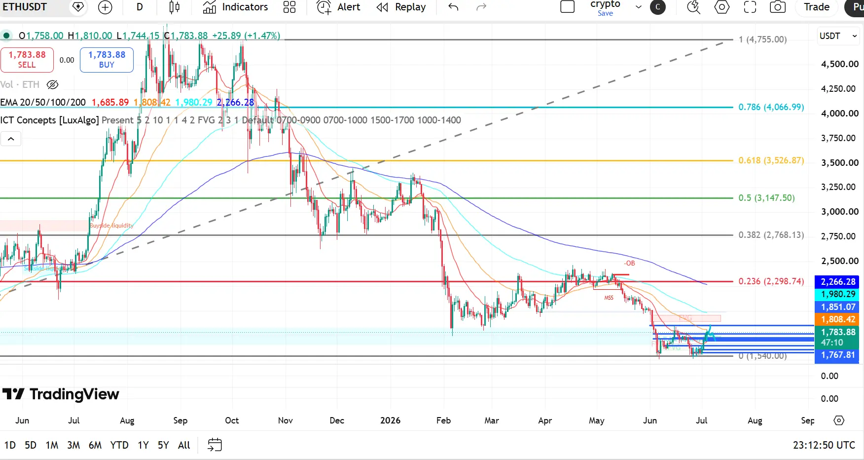
Task: Click the redo arrow
Action: pos(481,7)
